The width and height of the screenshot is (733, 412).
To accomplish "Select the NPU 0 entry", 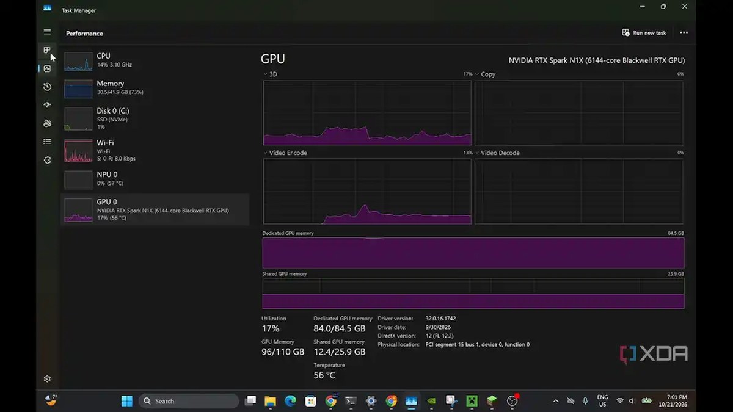I will click(x=155, y=179).
